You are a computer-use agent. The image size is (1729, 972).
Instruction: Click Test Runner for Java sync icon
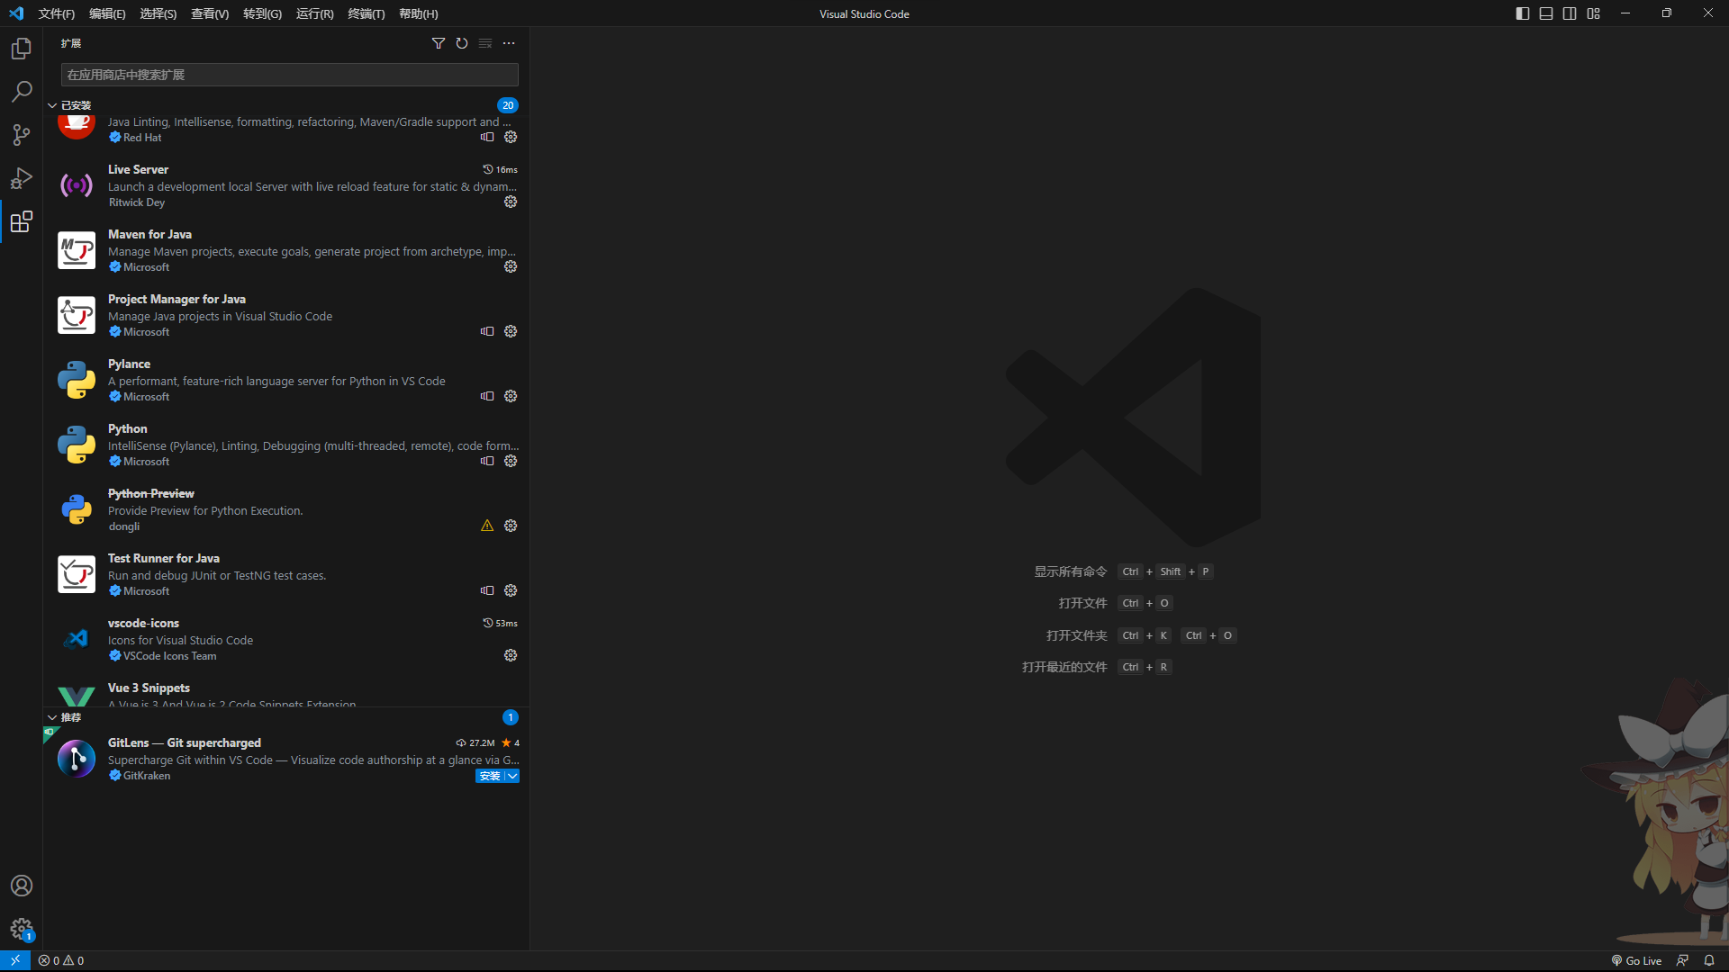click(487, 590)
